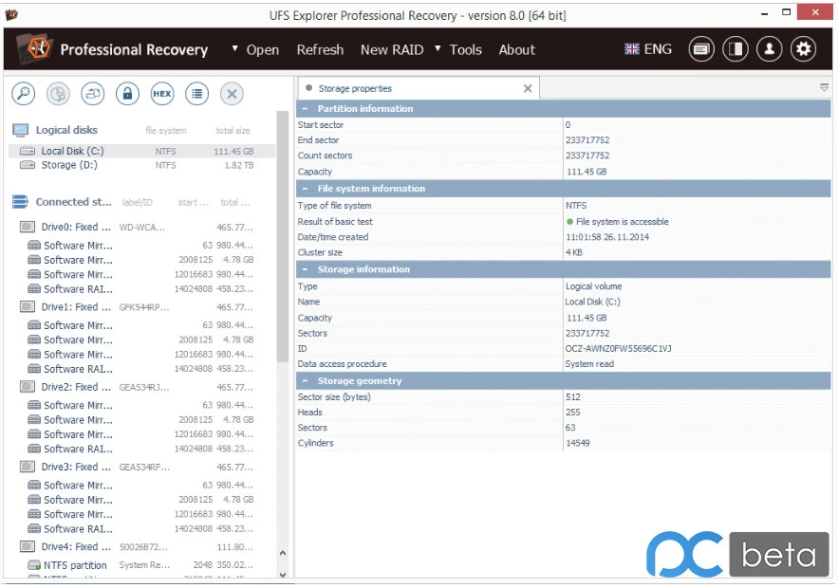This screenshot has height=588, width=838.
Task: Click the Connected storages server icon
Action: (20, 202)
